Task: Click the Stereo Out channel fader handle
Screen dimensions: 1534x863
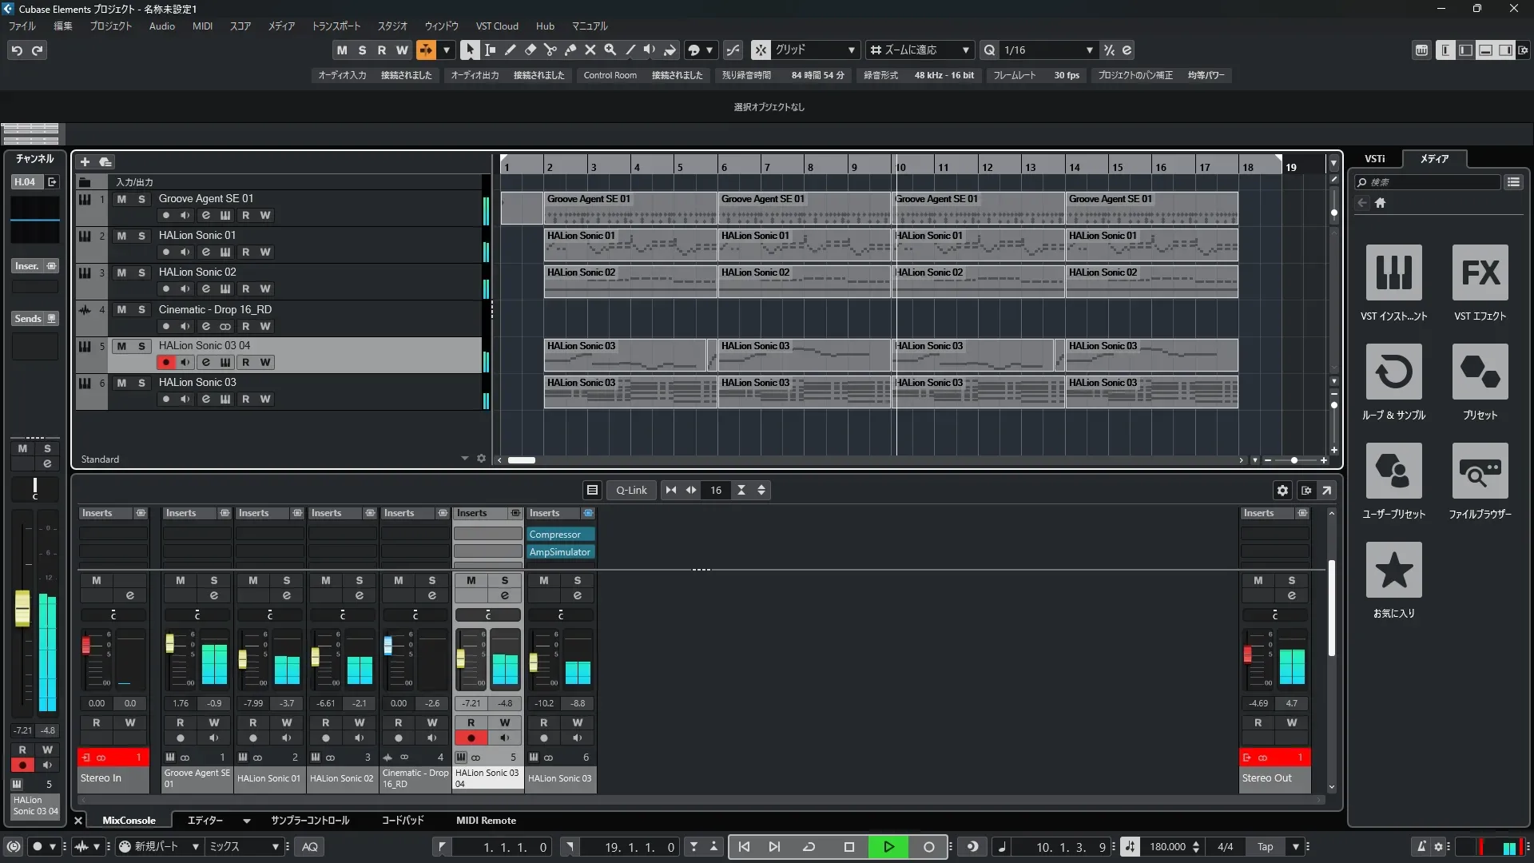Action: point(1247,655)
